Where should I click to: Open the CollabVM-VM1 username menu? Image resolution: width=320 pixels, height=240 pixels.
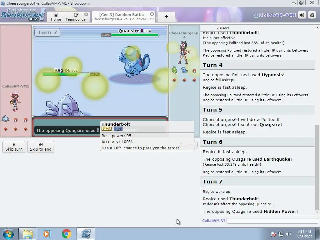(x=275, y=15)
